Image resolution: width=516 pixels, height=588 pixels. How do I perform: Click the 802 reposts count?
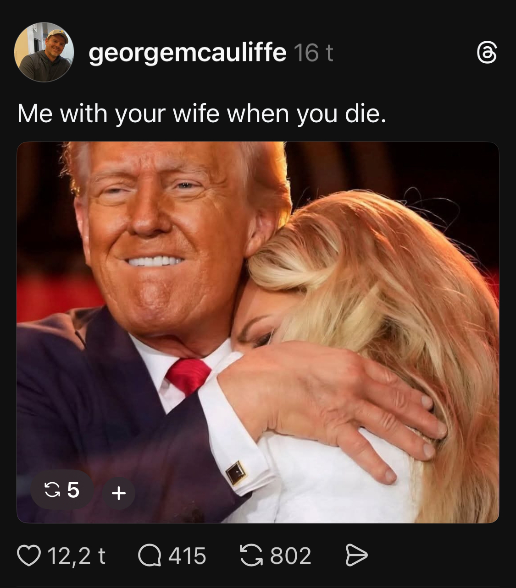[290, 556]
